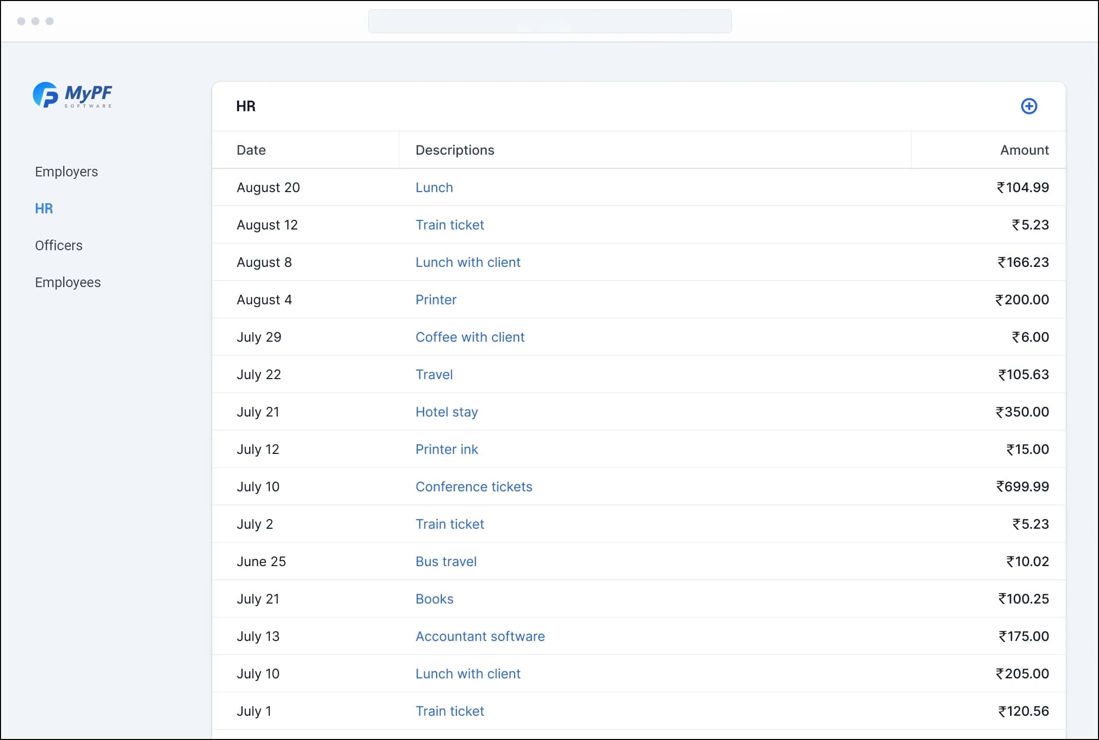
Task: Click the add entry plus icon
Action: [x=1029, y=106]
